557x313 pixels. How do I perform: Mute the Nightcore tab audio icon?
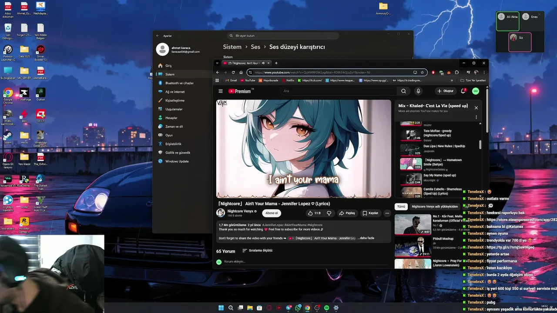coord(263,63)
